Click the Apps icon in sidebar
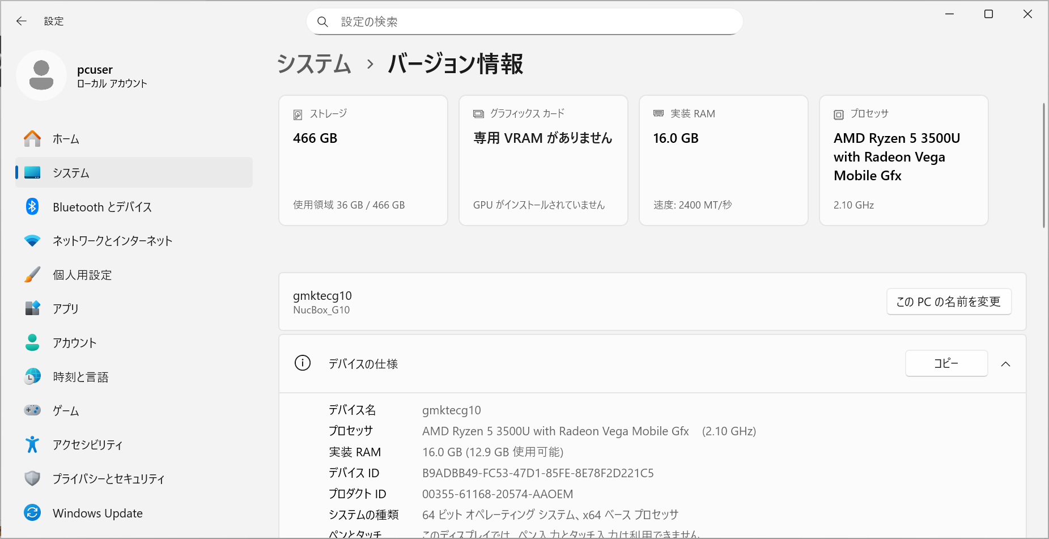1049x539 pixels. pyautogui.click(x=32, y=308)
